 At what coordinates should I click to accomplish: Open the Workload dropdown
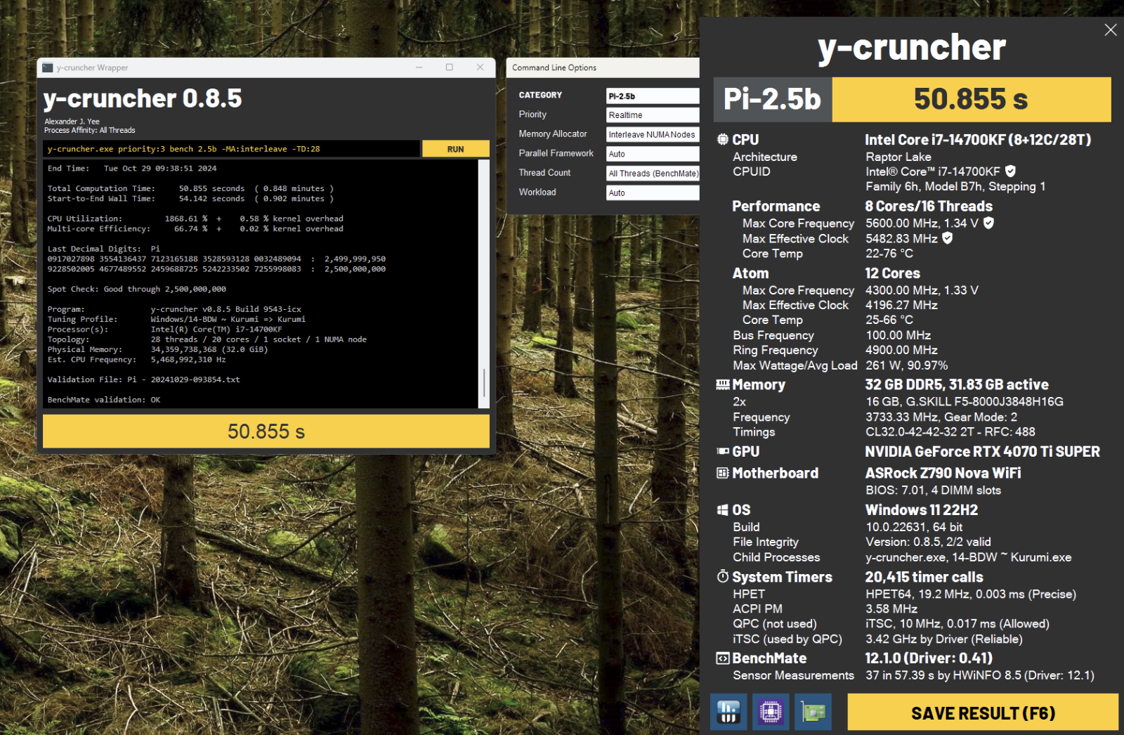653,193
